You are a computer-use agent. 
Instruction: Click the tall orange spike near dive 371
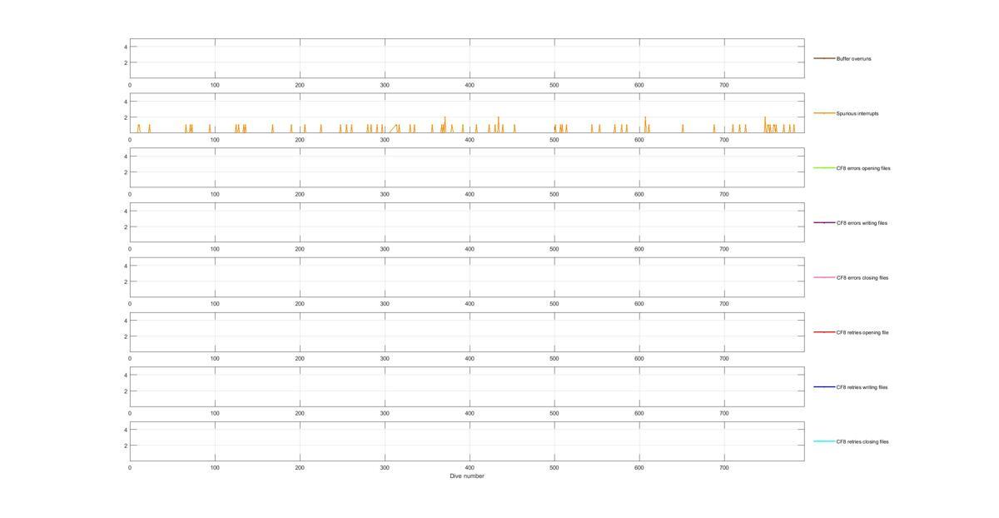(445, 124)
